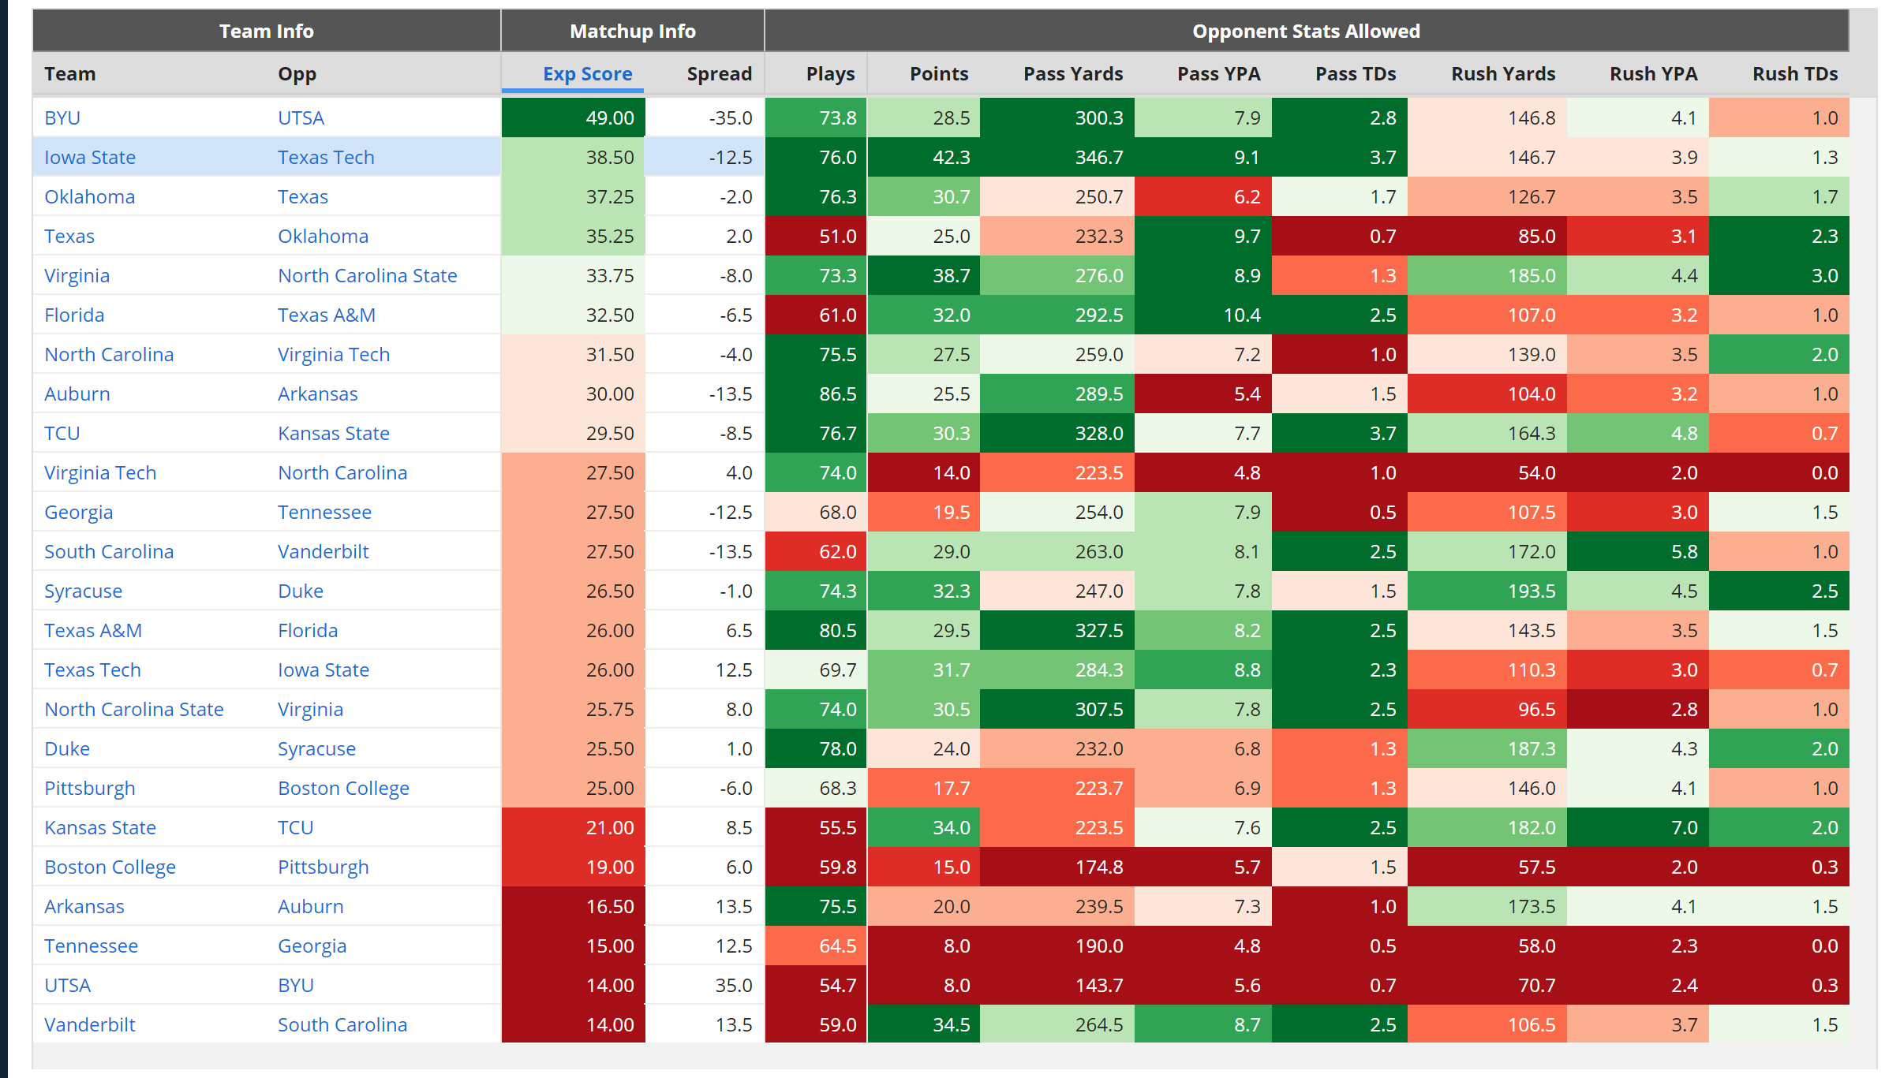
Task: Open the Pittsburgh team link
Action: pos(90,788)
